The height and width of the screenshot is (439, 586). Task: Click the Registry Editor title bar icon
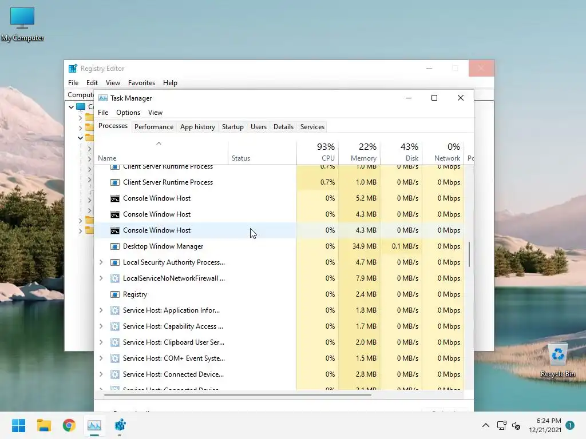pyautogui.click(x=73, y=69)
